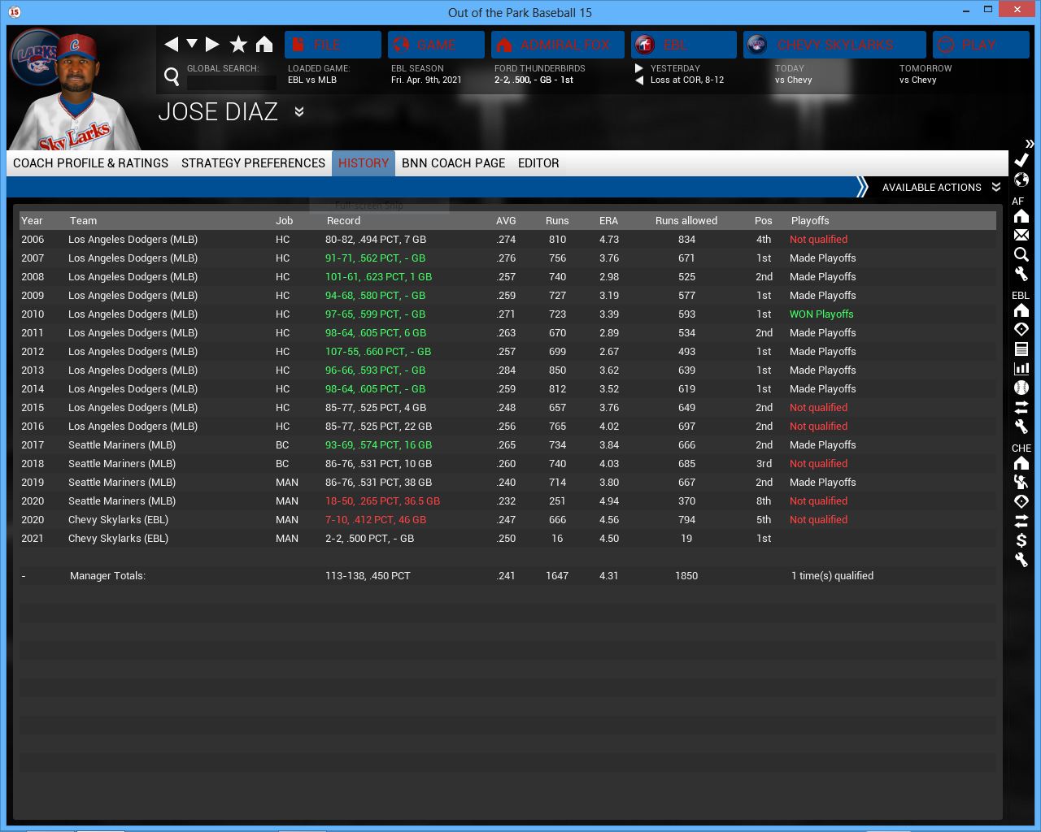Click the 2006 "Not qualified" playoffs cell

click(x=818, y=240)
